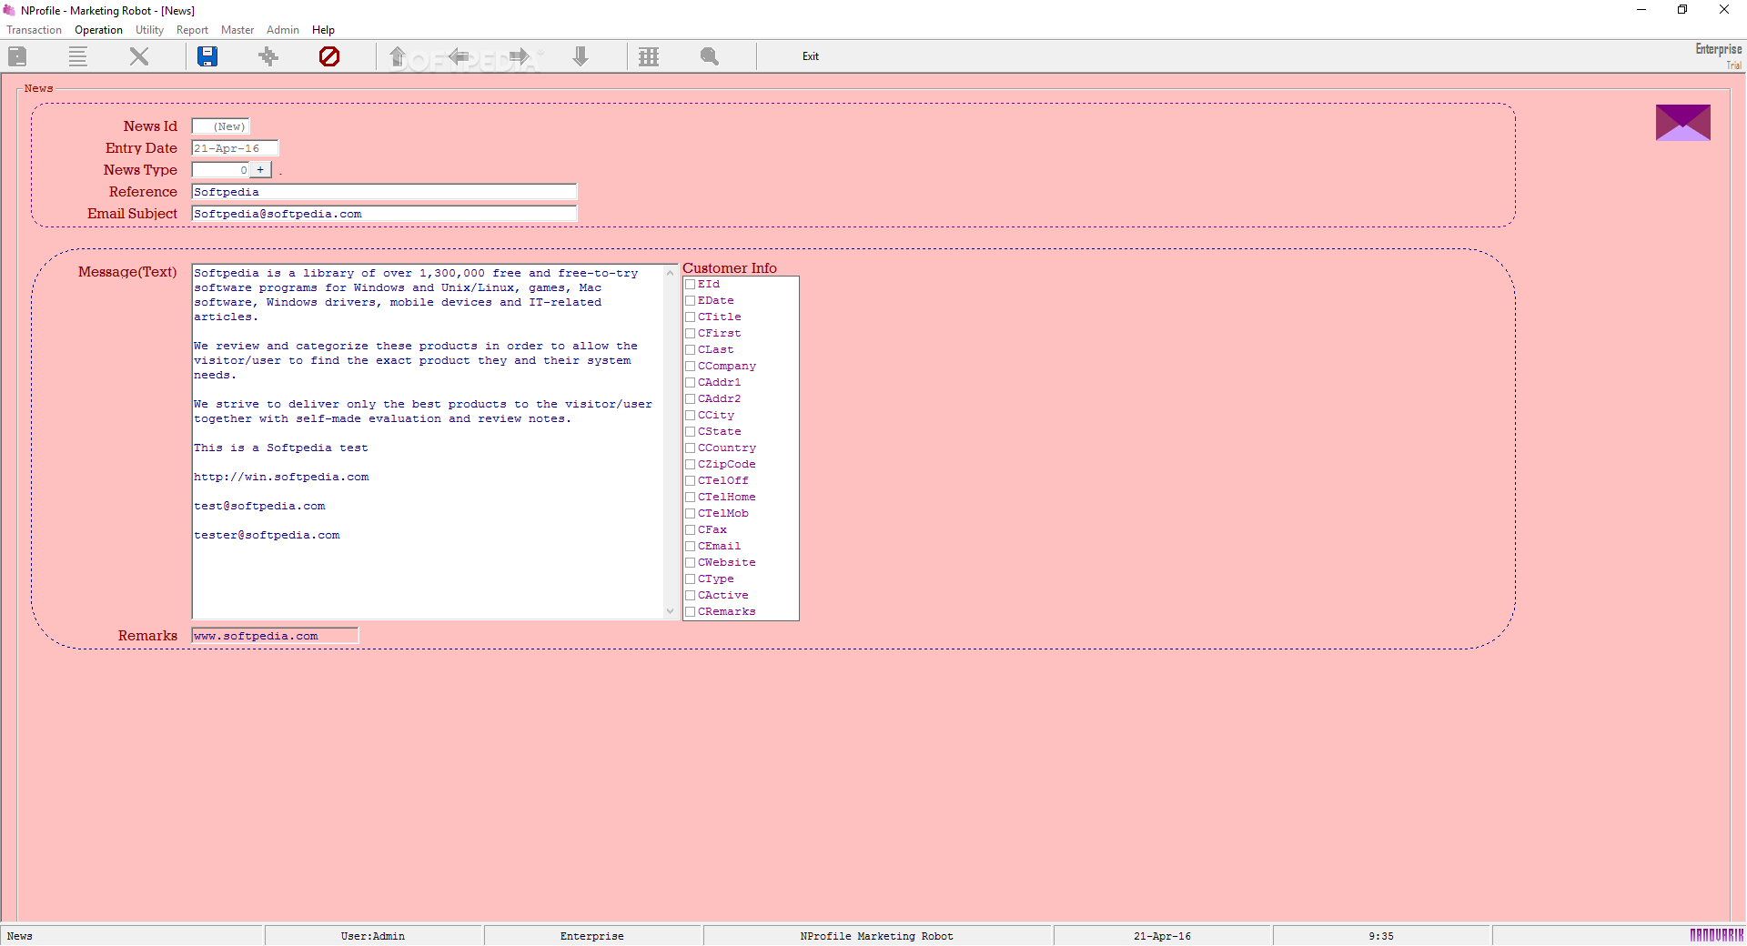
Task: Click the Exit toolbar button
Action: coord(811,56)
